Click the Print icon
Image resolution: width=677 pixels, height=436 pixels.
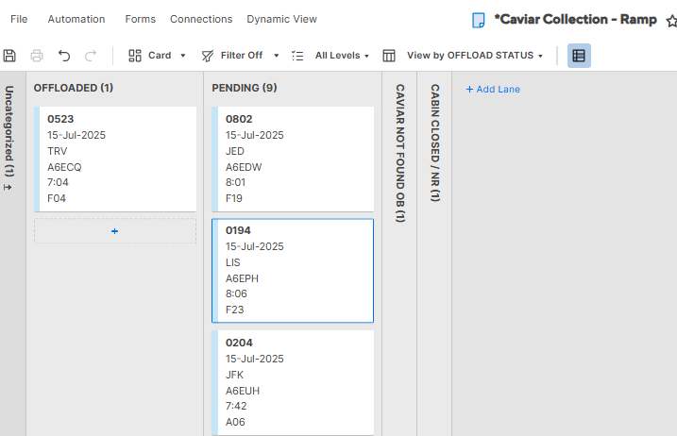37,56
